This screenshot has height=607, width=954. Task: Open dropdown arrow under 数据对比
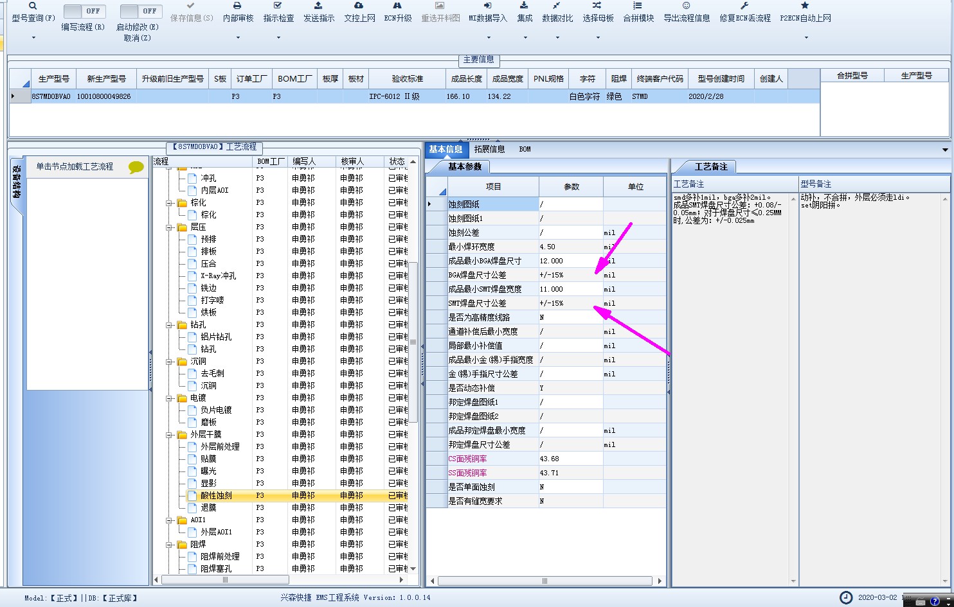coord(557,37)
